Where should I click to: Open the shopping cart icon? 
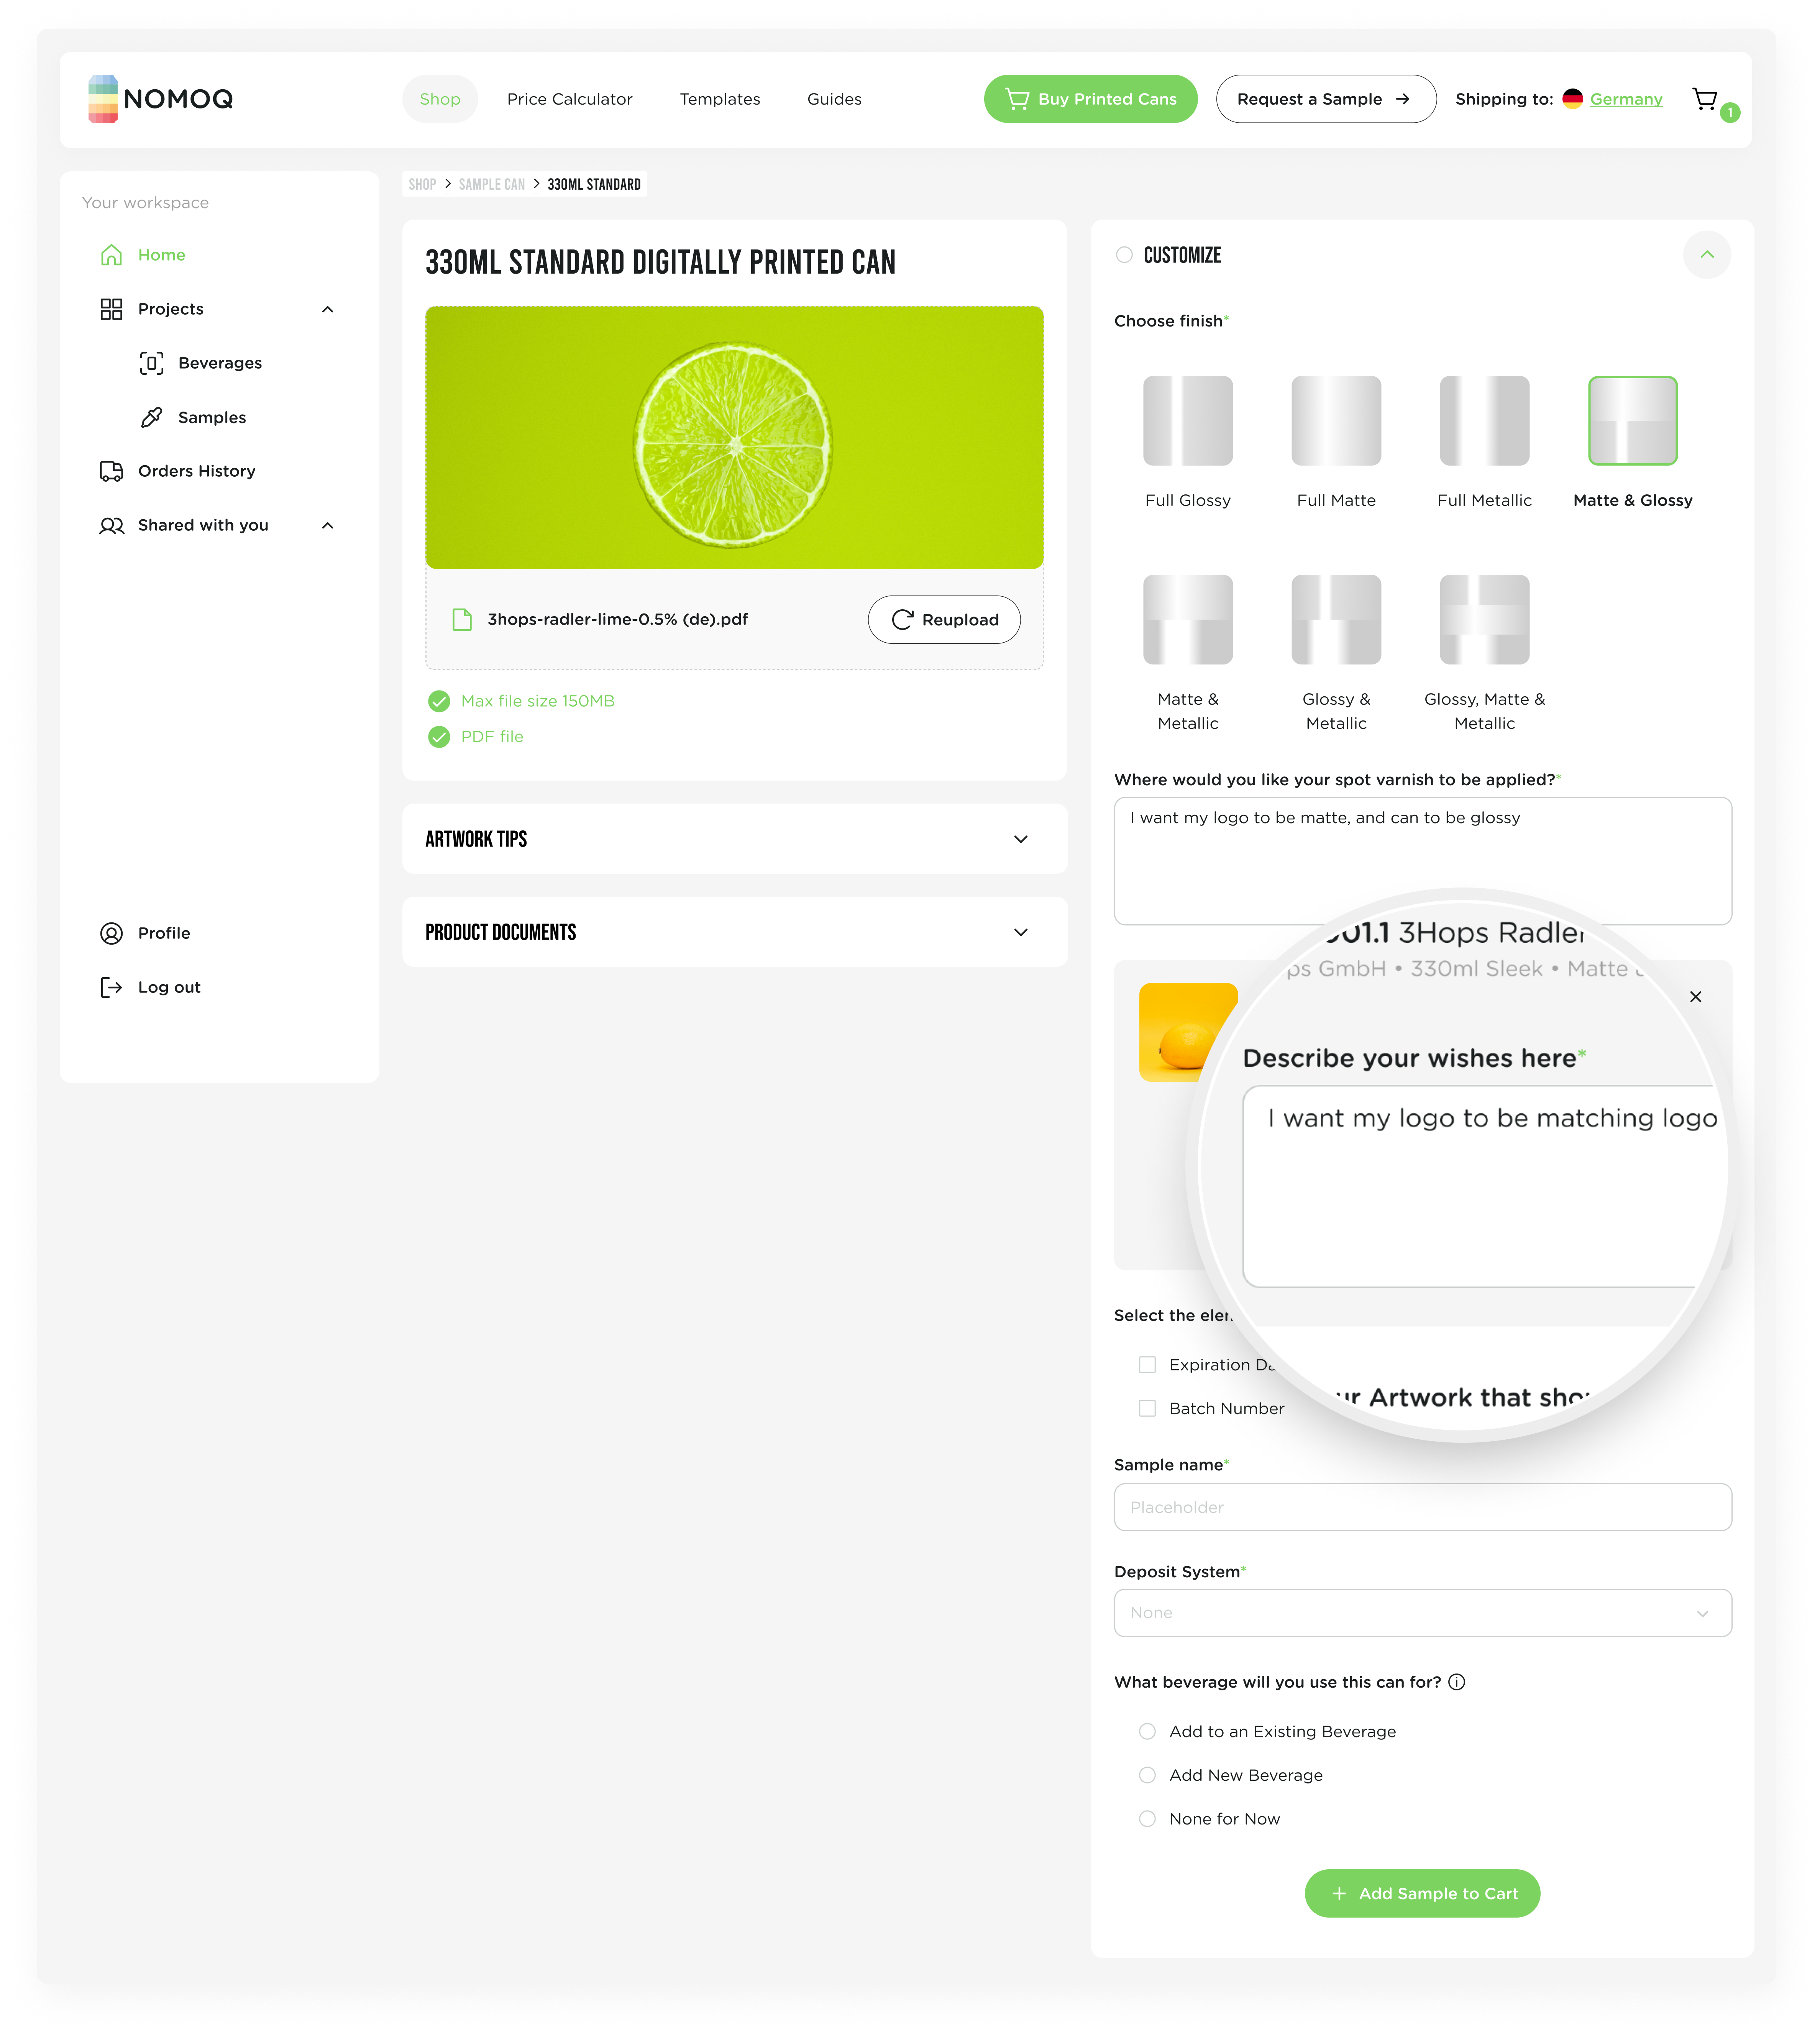1705,99
